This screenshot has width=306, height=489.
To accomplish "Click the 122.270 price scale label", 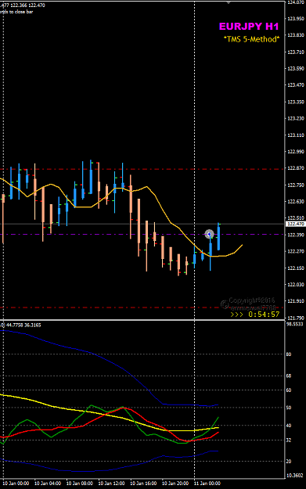I will [x=295, y=251].
